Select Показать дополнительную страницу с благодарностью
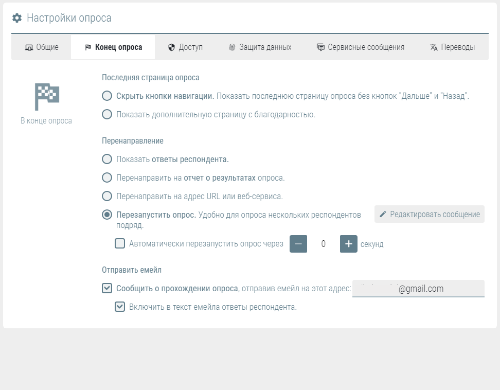The height and width of the screenshot is (390, 500). click(107, 114)
